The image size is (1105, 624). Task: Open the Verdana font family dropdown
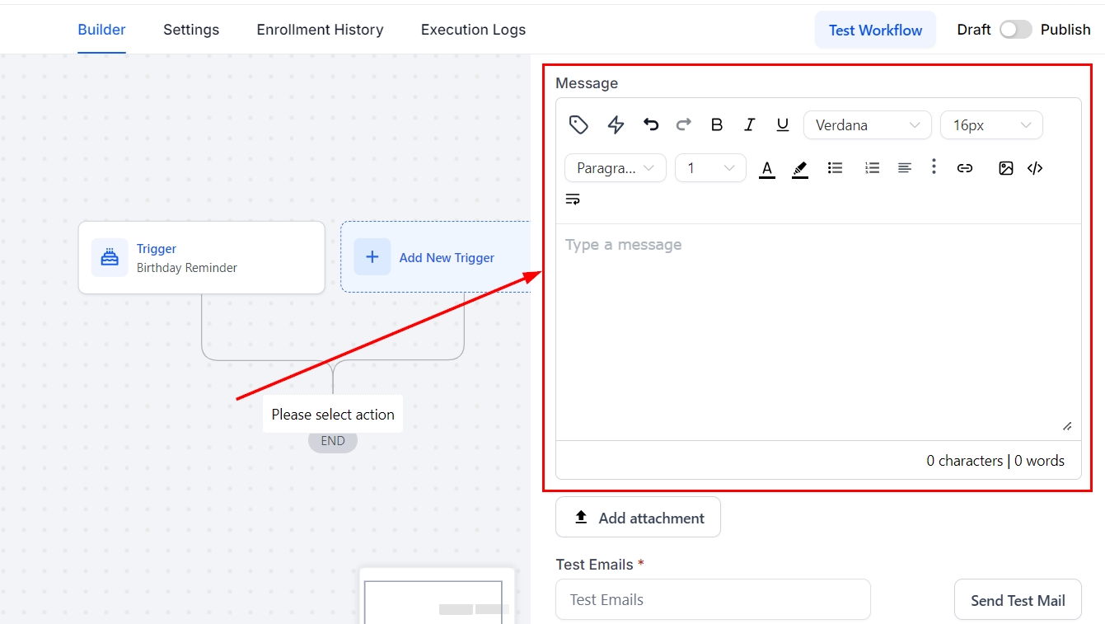pos(867,125)
